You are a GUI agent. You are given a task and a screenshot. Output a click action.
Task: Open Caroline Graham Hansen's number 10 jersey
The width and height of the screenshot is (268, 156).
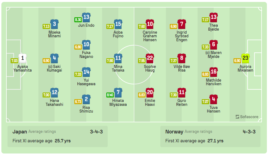[x=150, y=24]
